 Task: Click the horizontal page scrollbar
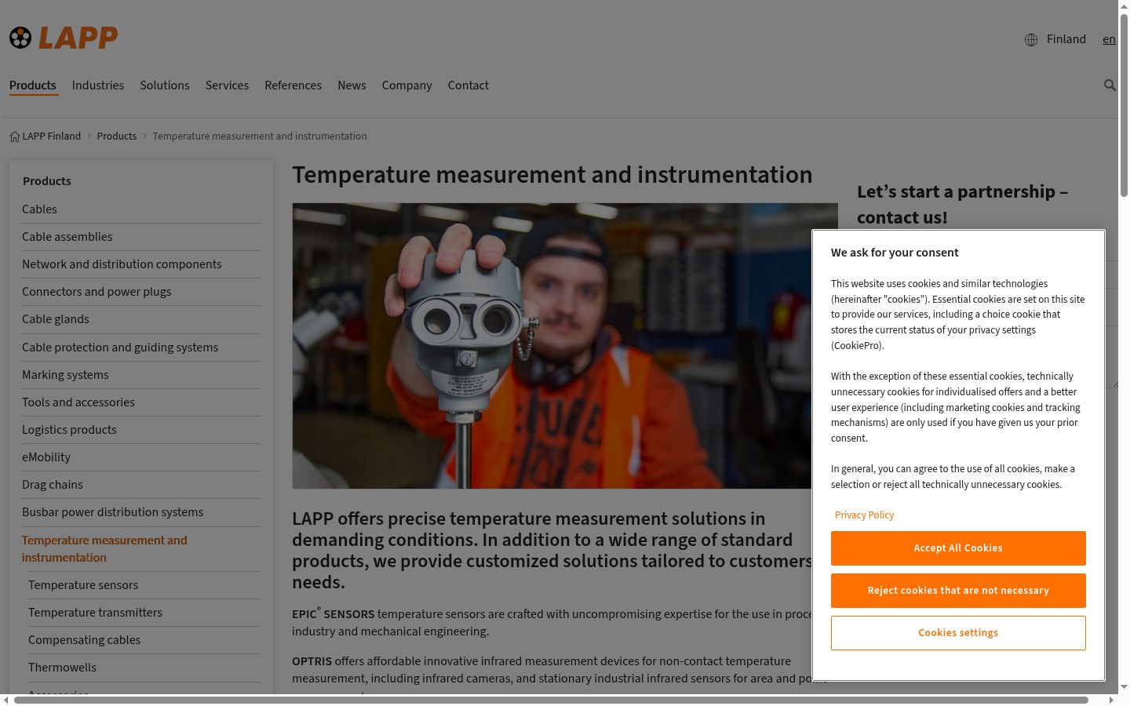[x=551, y=700]
